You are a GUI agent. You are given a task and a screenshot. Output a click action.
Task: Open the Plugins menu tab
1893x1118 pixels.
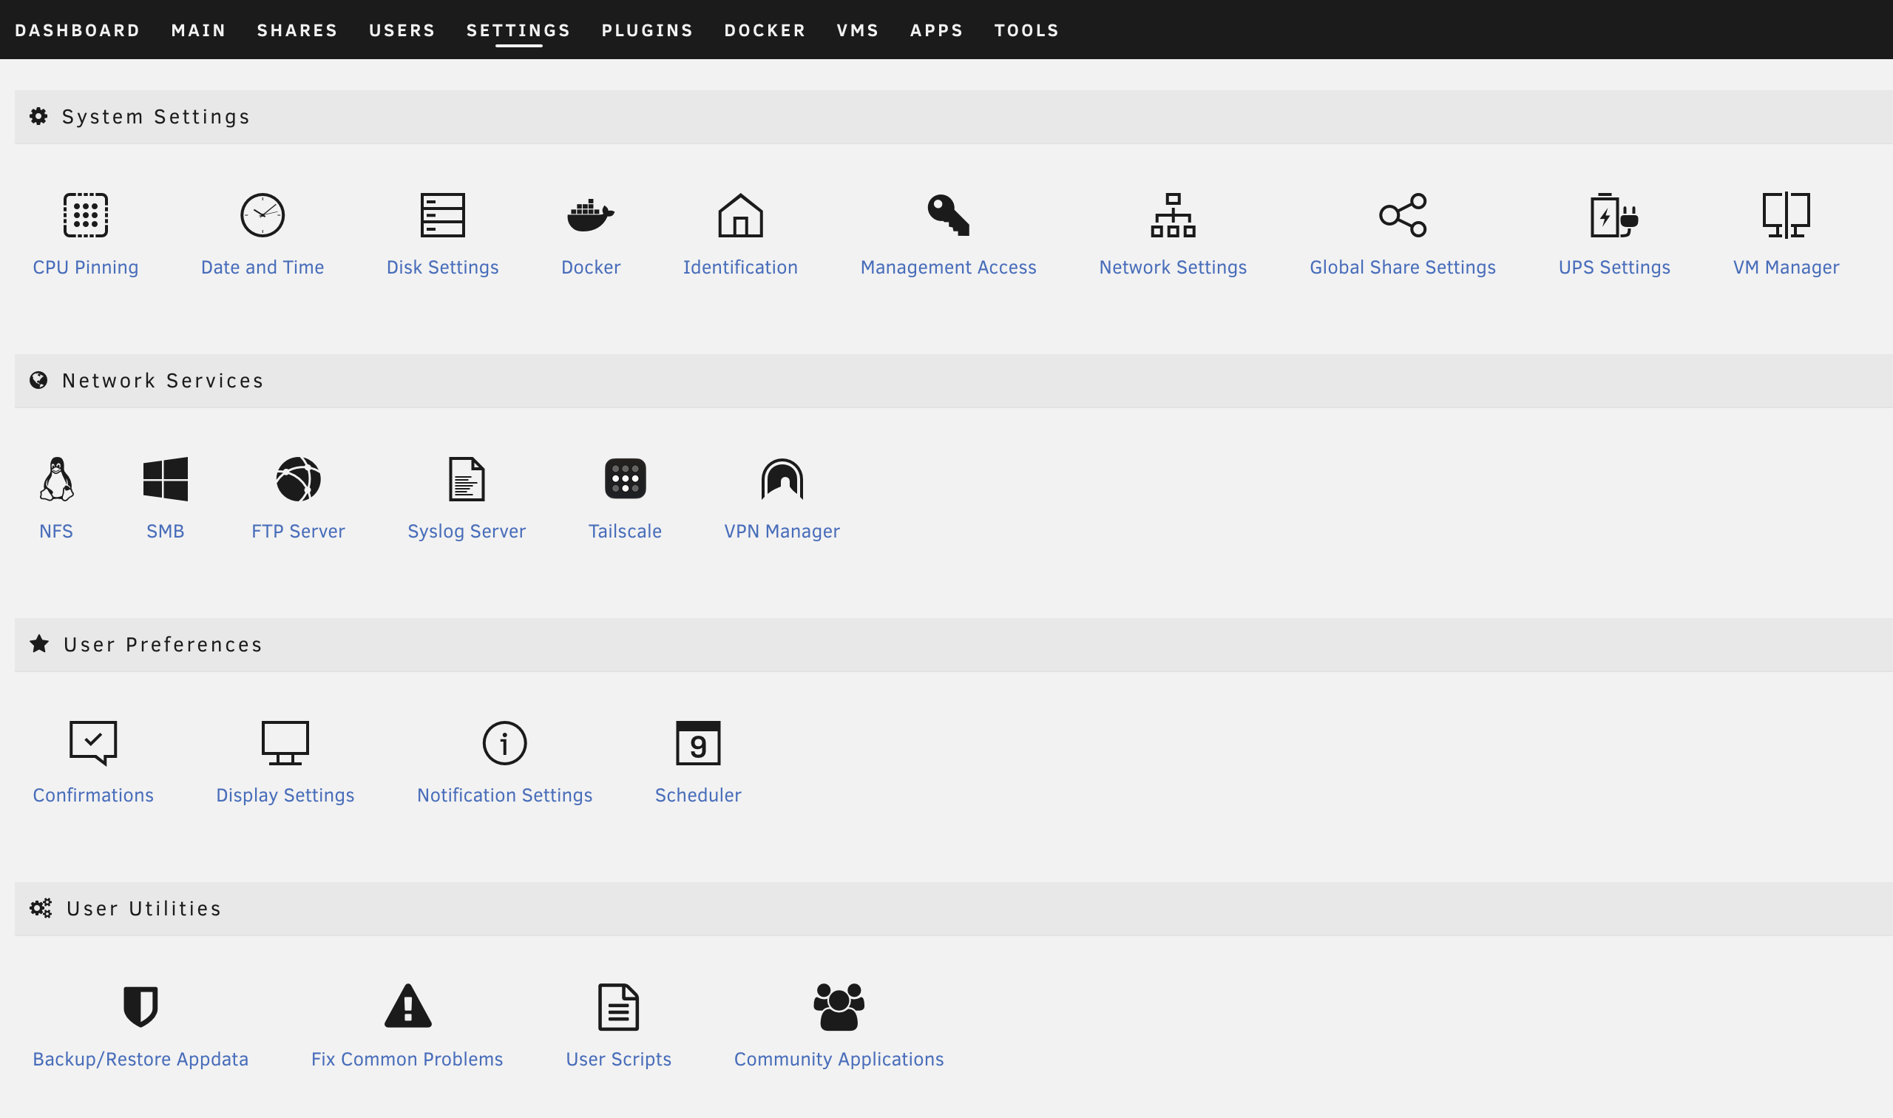click(x=647, y=30)
